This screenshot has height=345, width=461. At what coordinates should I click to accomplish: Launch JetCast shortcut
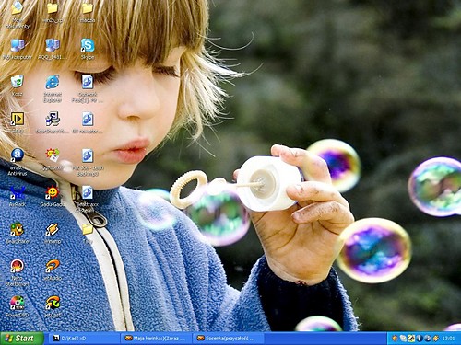coord(53,303)
